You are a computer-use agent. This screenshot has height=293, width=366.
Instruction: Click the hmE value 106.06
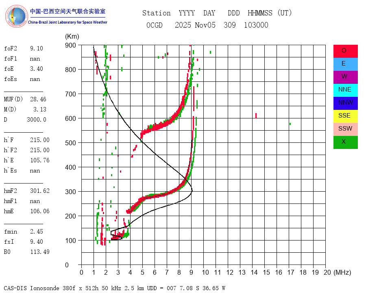click(40, 211)
